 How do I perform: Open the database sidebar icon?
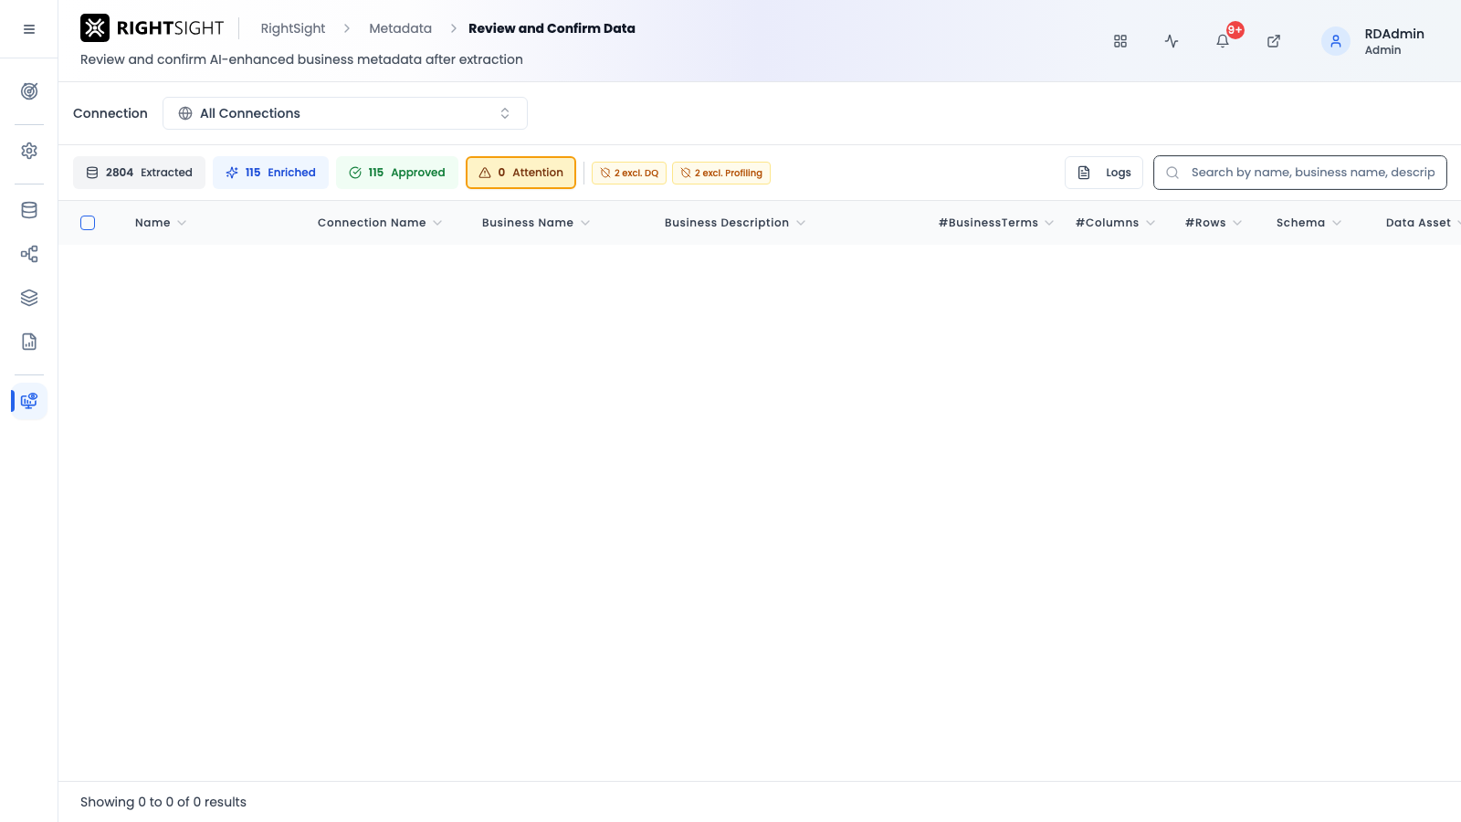pos(29,210)
